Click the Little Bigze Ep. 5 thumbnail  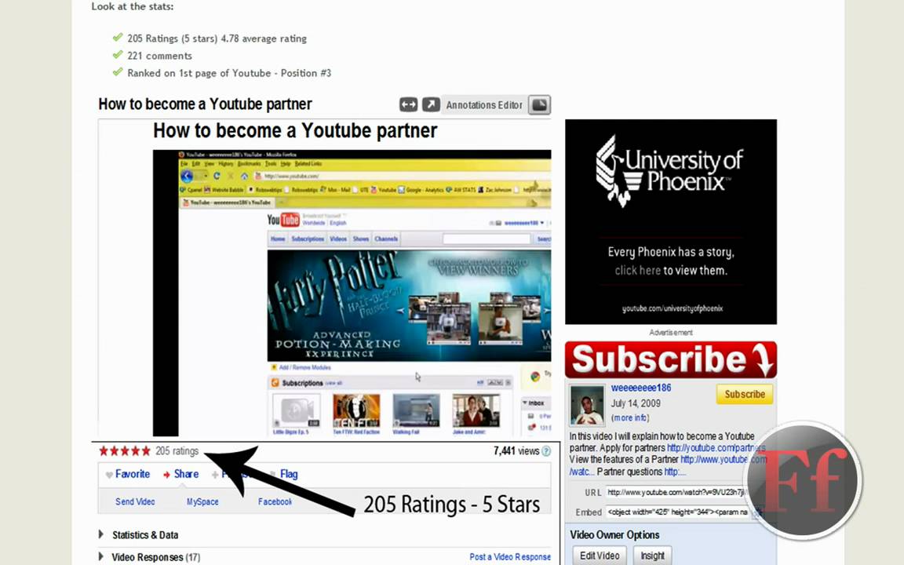297,411
